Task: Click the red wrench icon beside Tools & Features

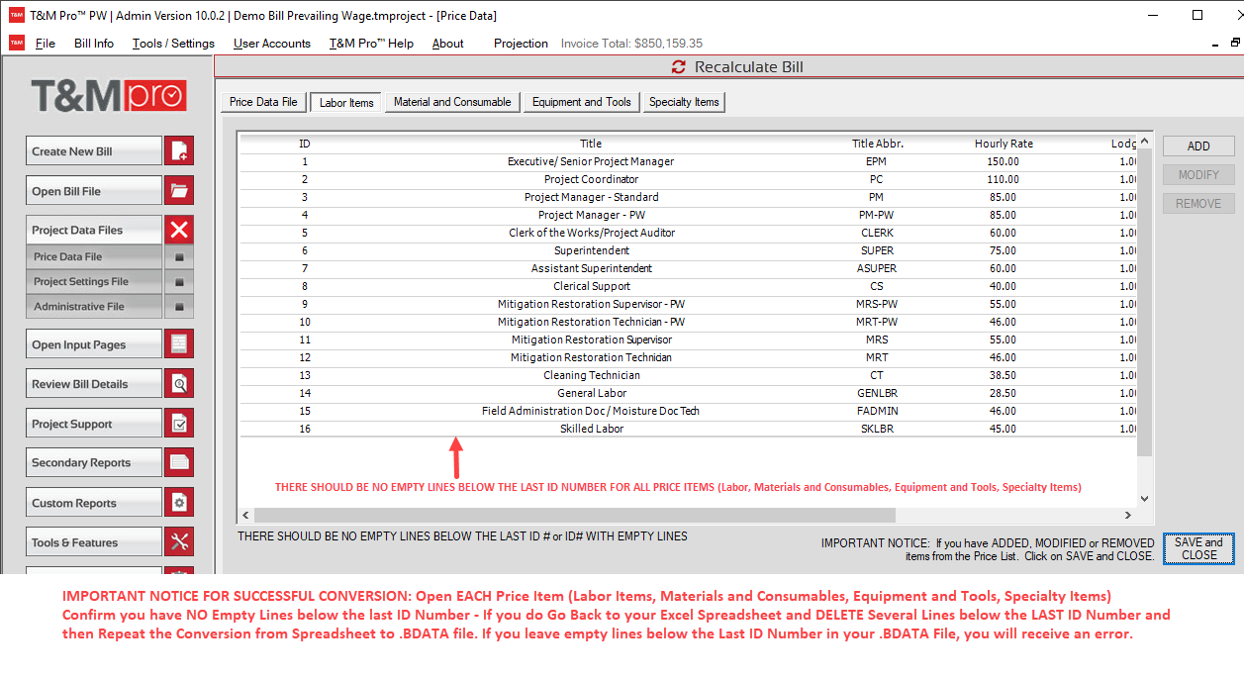Action: [x=179, y=541]
